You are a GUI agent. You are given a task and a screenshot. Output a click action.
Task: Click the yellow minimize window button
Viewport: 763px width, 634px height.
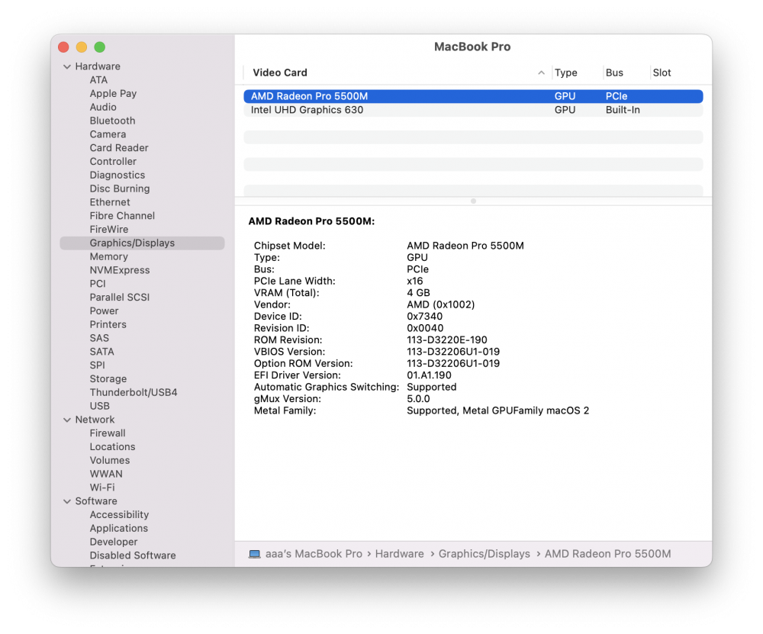point(82,47)
